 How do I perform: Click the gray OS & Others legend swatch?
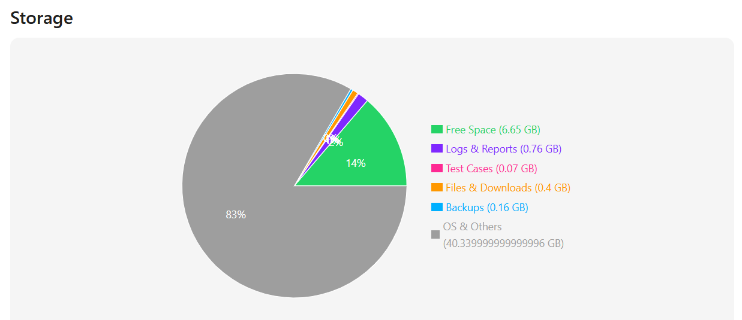tap(435, 234)
